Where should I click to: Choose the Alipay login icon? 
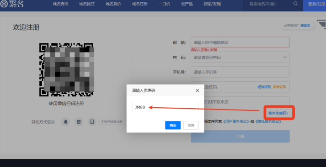point(79,122)
